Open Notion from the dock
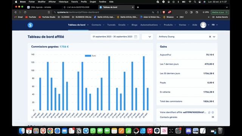The height and width of the screenshot is (136, 242). 79,131
